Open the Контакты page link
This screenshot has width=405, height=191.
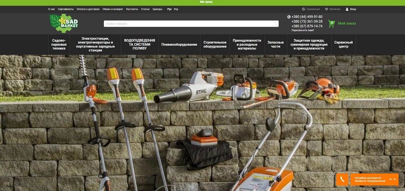point(132,9)
